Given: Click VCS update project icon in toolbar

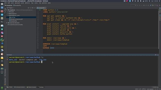Looking at the screenshot, I should pyautogui.click(x=151, y=5).
